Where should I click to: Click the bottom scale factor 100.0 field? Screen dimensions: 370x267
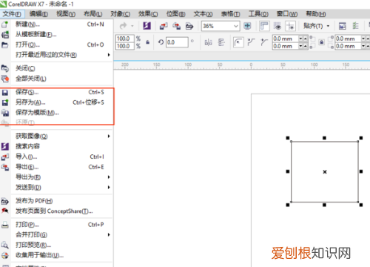coord(125,46)
